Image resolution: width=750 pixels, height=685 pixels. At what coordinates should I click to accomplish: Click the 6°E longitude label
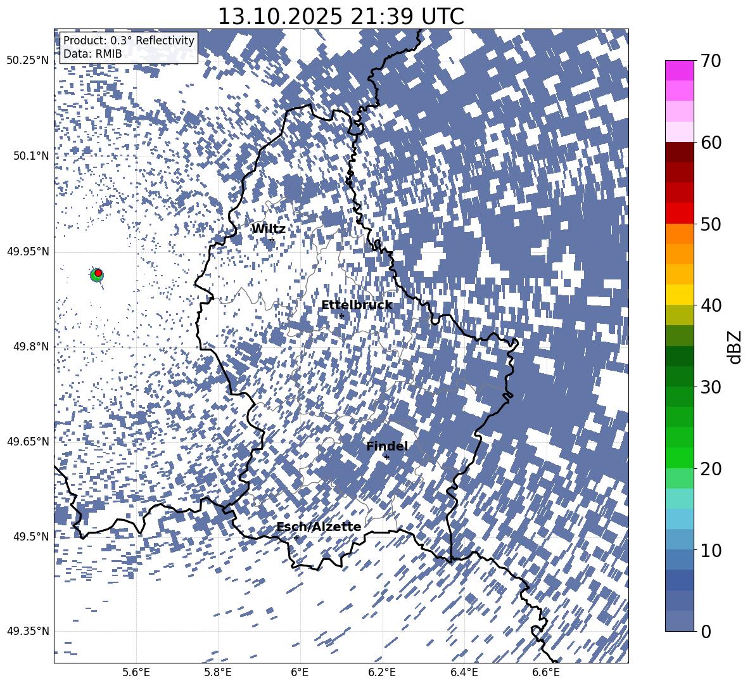tap(300, 672)
